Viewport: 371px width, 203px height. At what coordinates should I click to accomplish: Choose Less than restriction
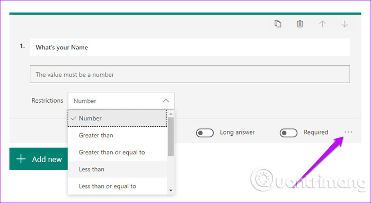click(x=117, y=169)
